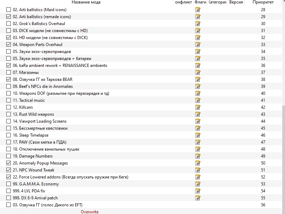This screenshot has width=285, height=214.
Task: Sort by Флаги column header
Action: click(200, 2)
